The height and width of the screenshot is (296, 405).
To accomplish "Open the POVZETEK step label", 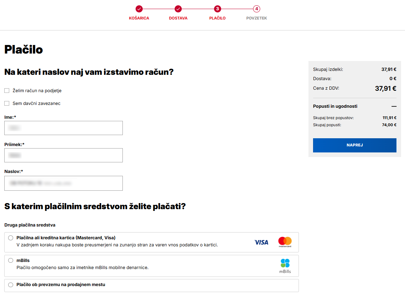I will [256, 18].
